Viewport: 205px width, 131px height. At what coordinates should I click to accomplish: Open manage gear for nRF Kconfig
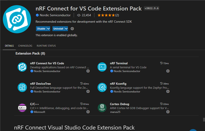coord(168,91)
